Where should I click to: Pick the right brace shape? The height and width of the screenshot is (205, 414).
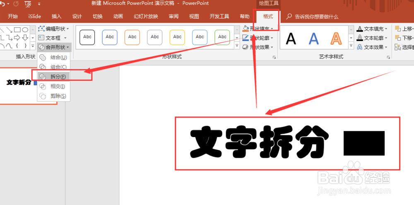point(25,46)
